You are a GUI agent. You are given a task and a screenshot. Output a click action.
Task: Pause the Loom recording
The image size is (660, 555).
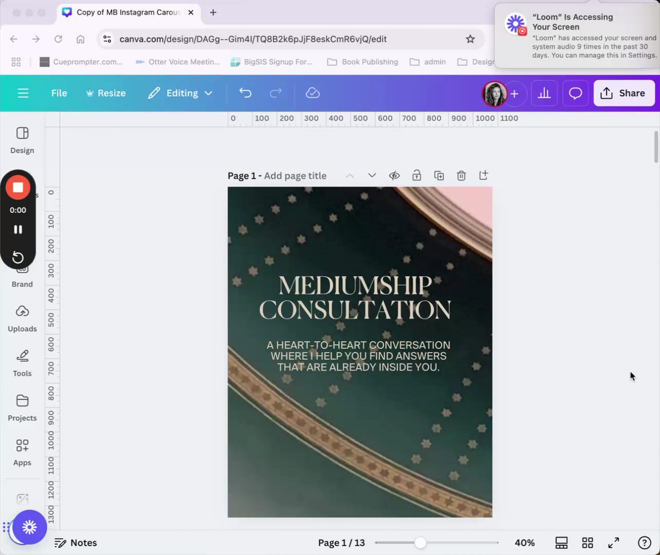[x=18, y=229]
